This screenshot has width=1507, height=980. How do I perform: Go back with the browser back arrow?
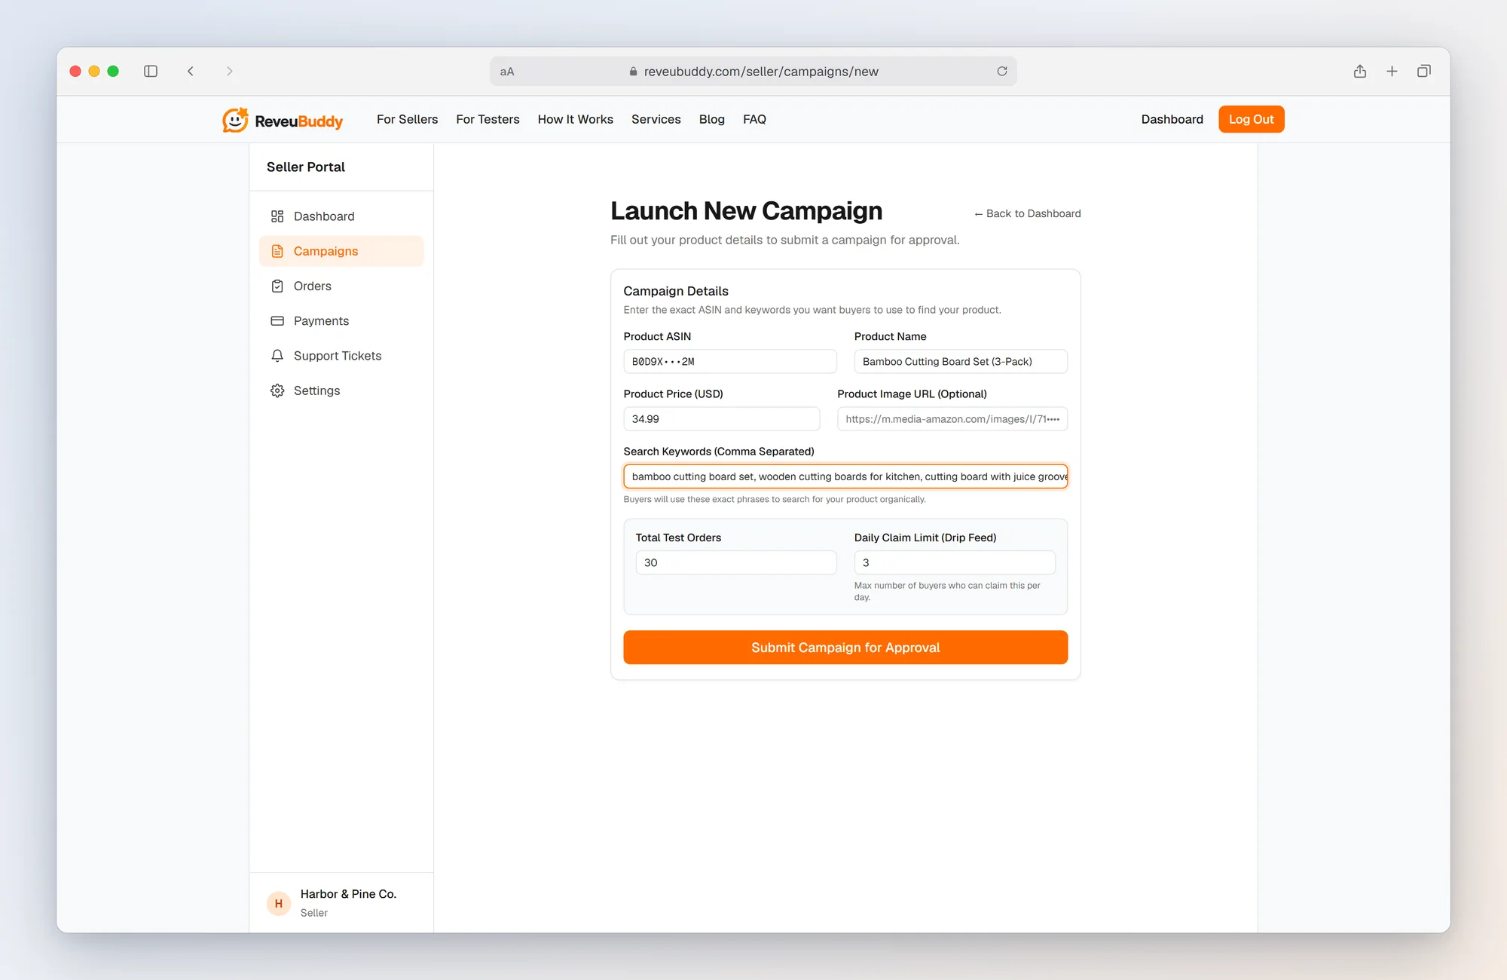(191, 71)
